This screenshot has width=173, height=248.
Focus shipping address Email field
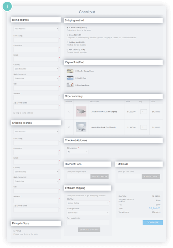pos(36,162)
